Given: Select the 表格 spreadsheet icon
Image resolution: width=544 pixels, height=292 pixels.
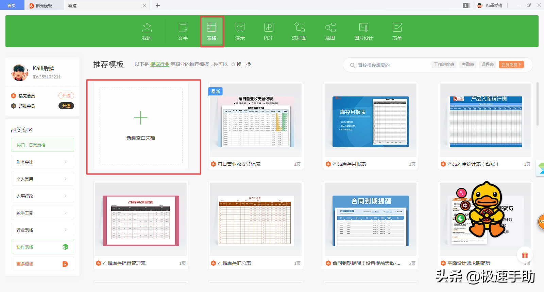Looking at the screenshot, I should point(211,27).
